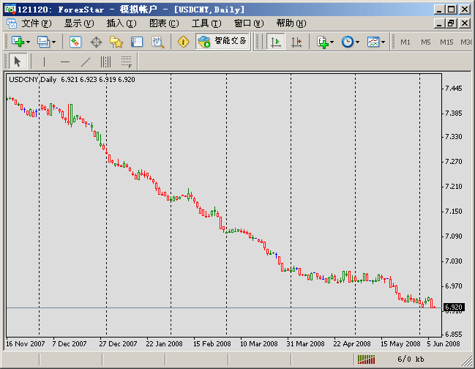Open the Indicators list icon

323,42
